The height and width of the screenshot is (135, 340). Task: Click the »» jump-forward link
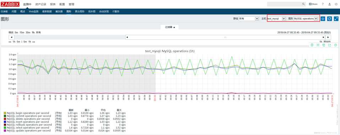click(34, 42)
